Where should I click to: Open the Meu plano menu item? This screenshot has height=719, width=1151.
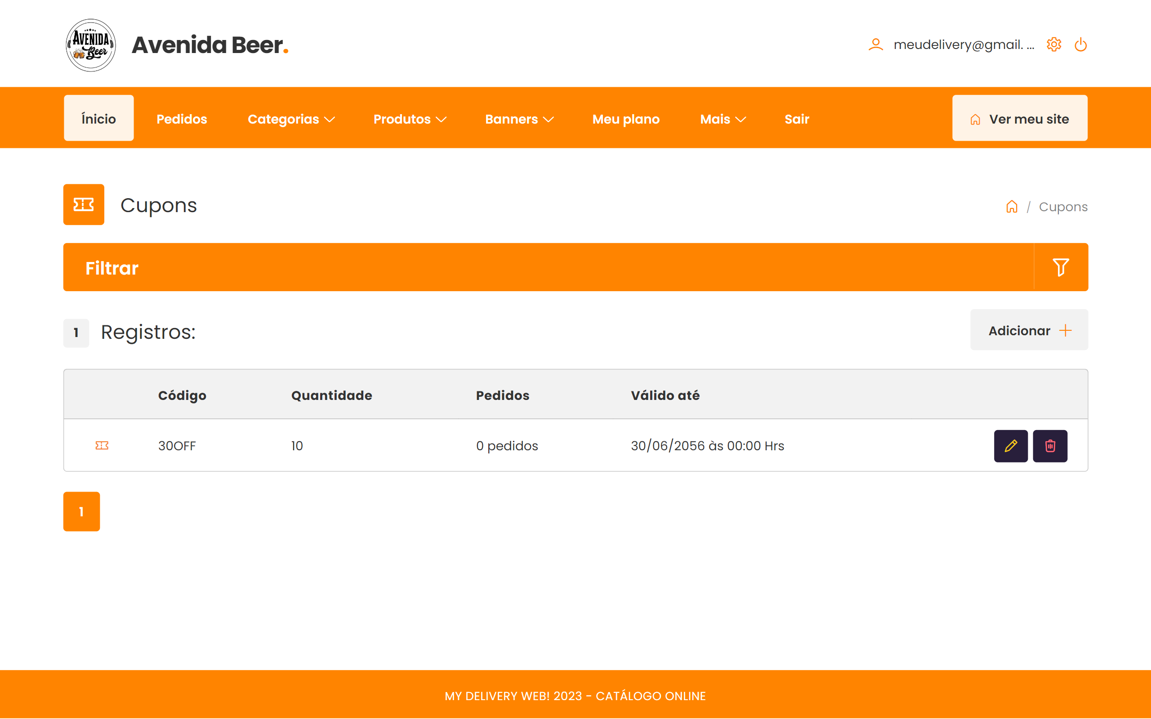tap(625, 119)
